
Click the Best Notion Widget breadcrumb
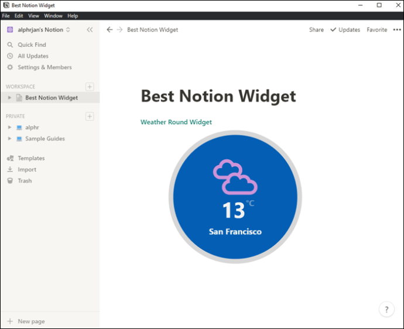(x=153, y=30)
